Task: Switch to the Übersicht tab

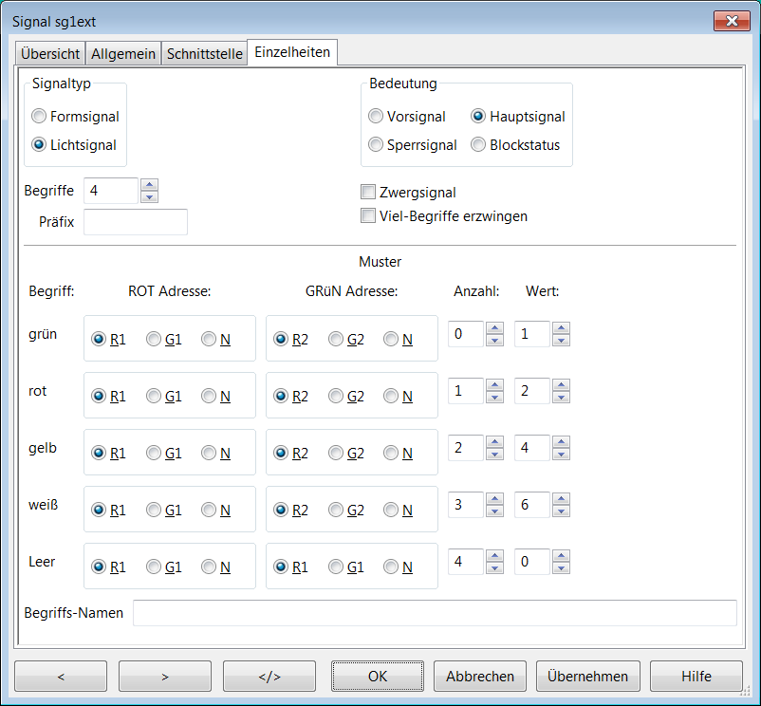Action: [50, 54]
